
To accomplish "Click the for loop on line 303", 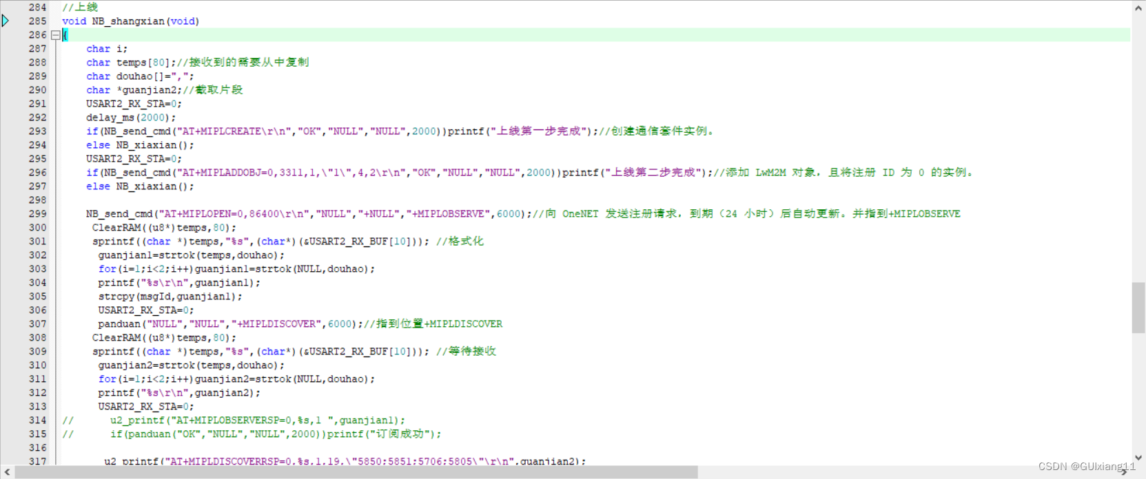I will 236,269.
